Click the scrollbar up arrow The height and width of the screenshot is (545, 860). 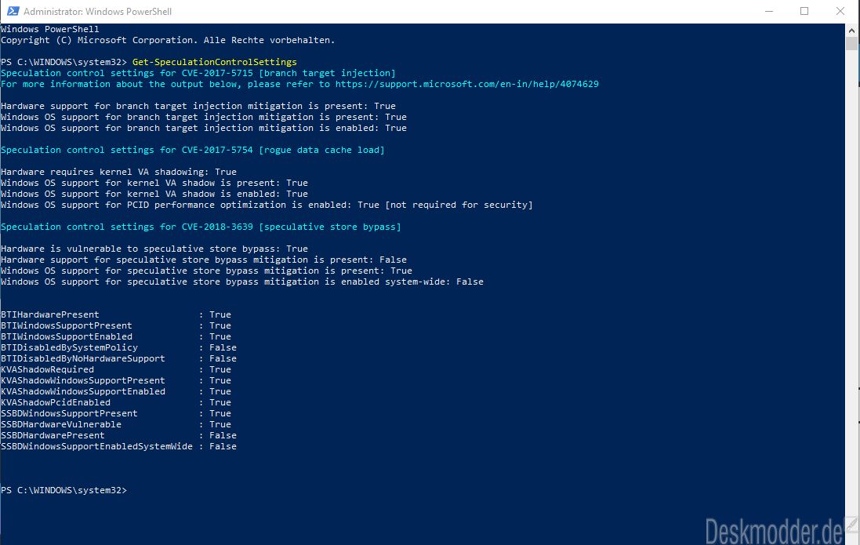click(x=851, y=30)
